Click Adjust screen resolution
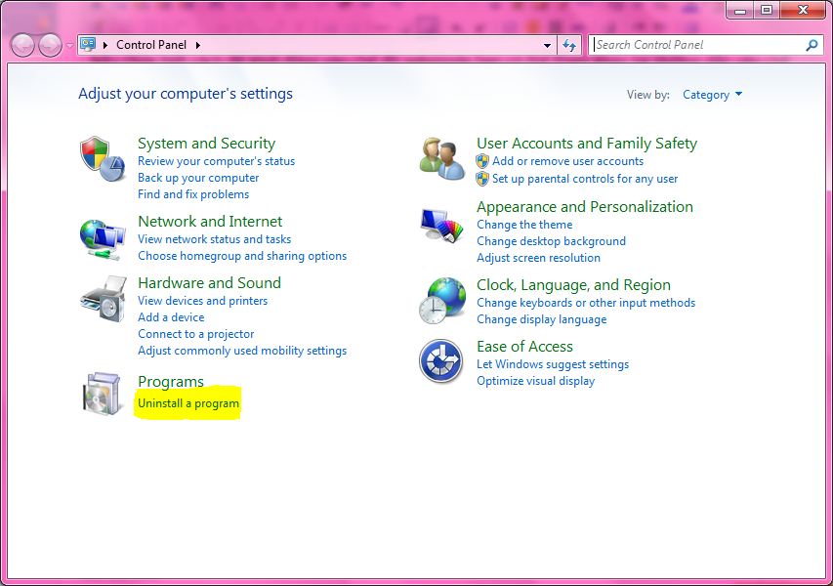The height and width of the screenshot is (586, 833). [539, 258]
